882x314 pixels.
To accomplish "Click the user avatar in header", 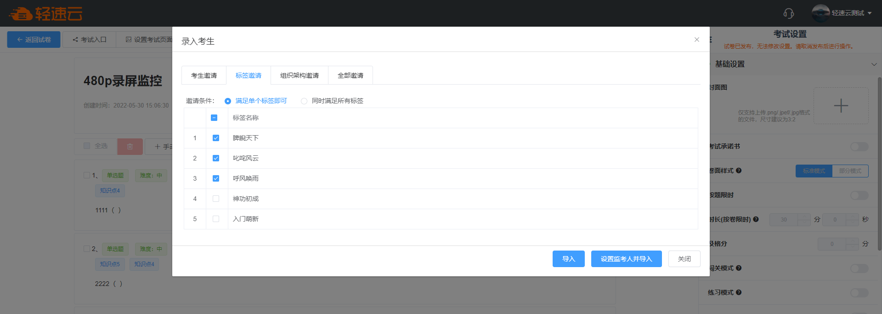I will coord(820,13).
